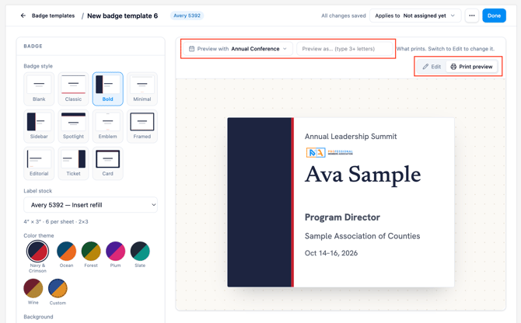Click the Done button

point(494,16)
